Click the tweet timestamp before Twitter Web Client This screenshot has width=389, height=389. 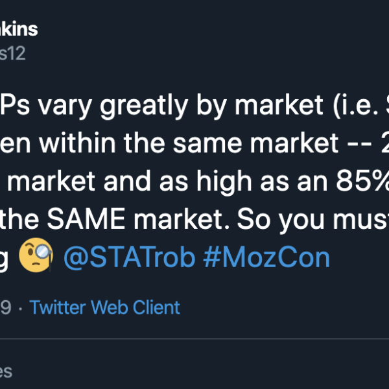(6, 307)
